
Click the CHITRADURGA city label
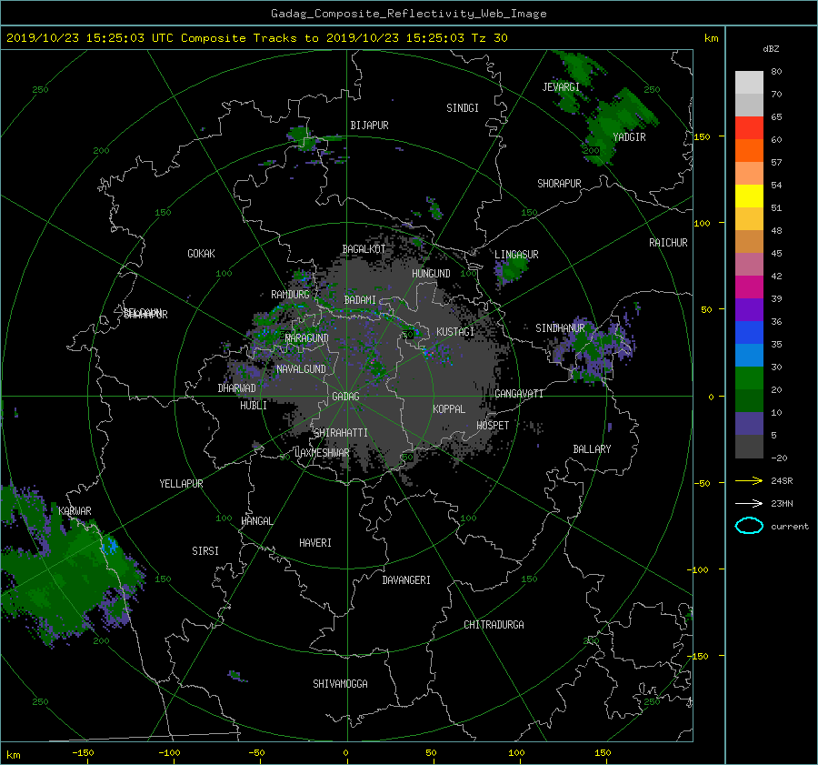click(494, 625)
